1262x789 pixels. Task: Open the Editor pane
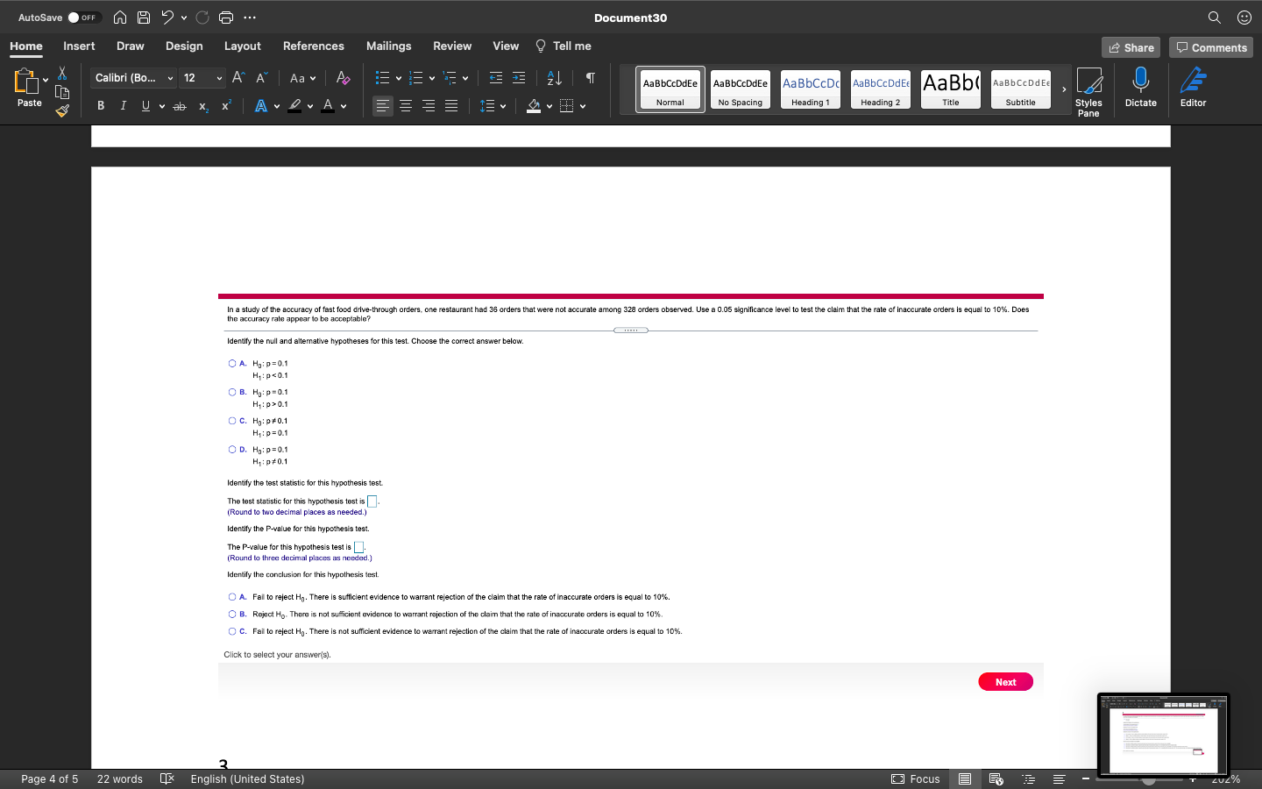[x=1193, y=88]
